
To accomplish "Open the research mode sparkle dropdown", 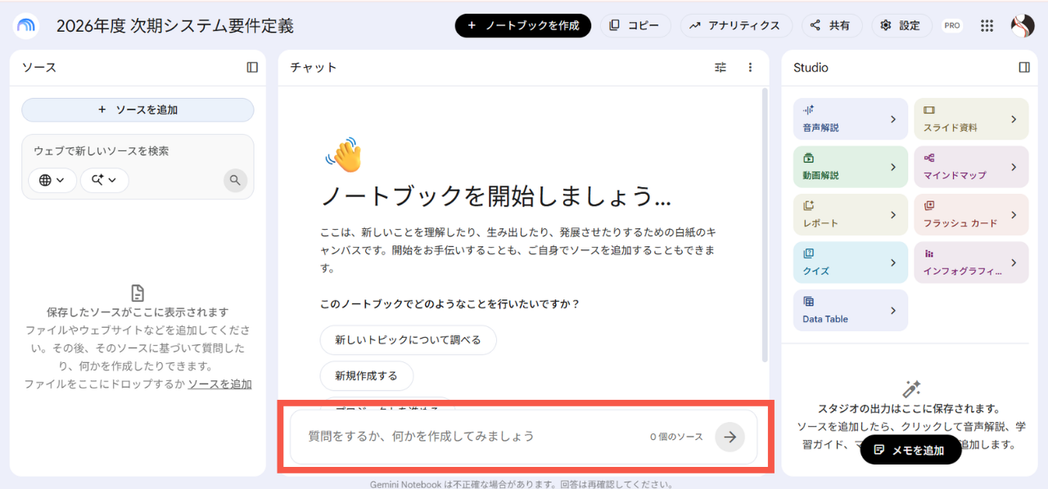I will [x=104, y=180].
